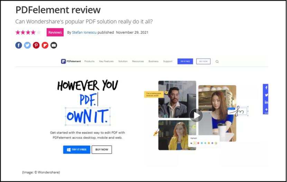Click the pink Reviews tag
This screenshot has width=287, height=182.
55,32
